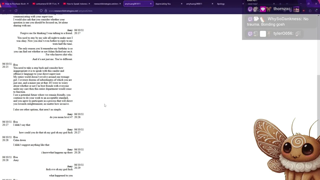This screenshot has height=180, width=320.
Task: Click message 'Forgive me for thinking I was talking to a friend.'
Action: point(46,33)
